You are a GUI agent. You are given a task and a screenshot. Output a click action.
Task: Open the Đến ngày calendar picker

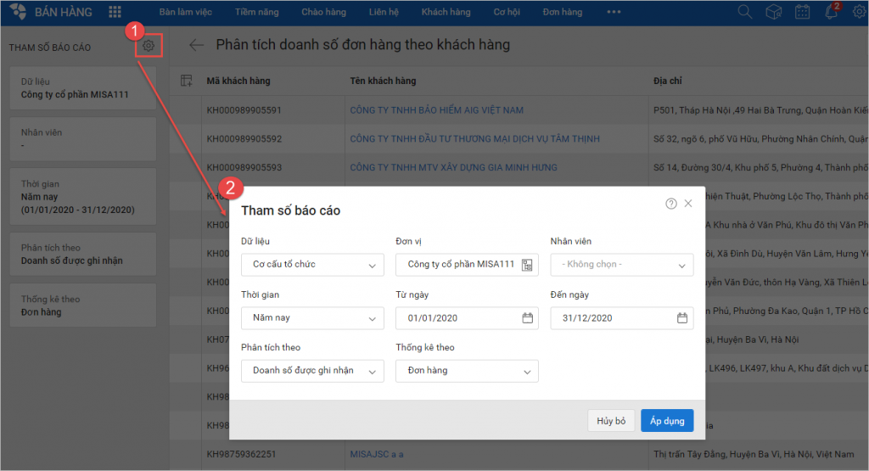click(681, 318)
